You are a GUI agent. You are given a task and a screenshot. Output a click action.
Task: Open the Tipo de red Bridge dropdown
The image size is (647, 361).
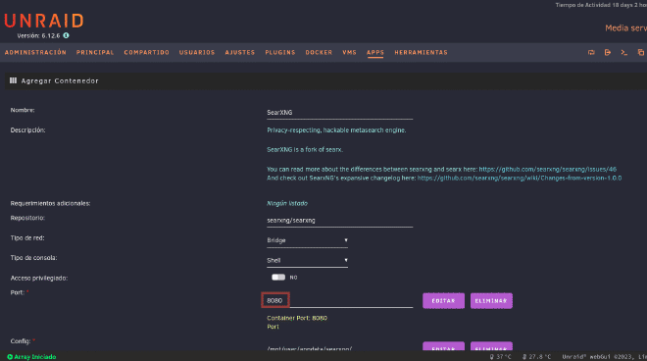[x=307, y=240]
